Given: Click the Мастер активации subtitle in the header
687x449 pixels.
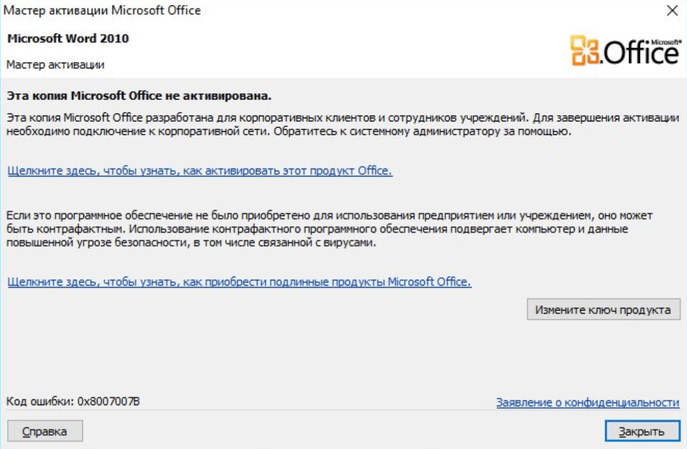Looking at the screenshot, I should (55, 65).
